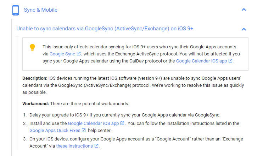Visit the Google Apps Quick Fixes link
263x156 pixels.
(x=55, y=131)
